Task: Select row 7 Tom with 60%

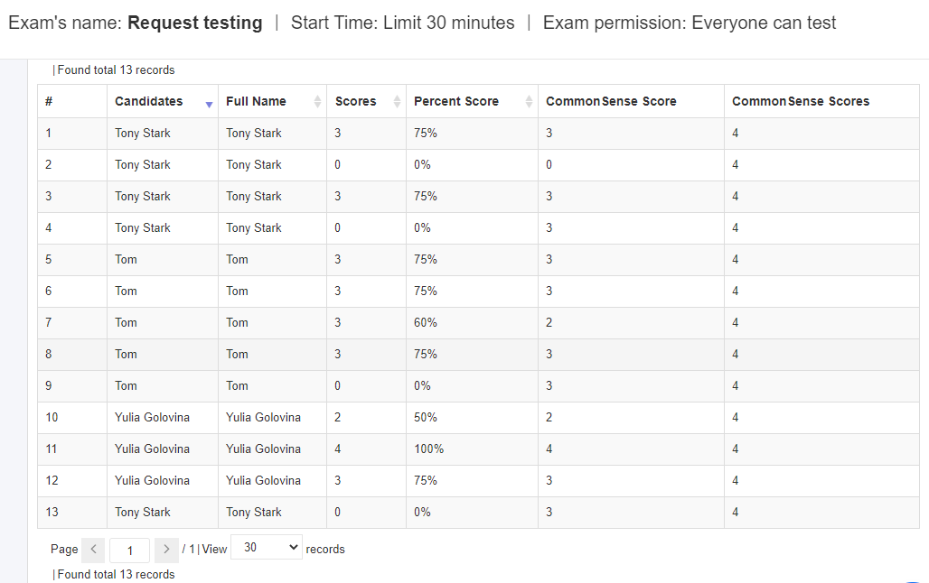Action: coord(478,322)
